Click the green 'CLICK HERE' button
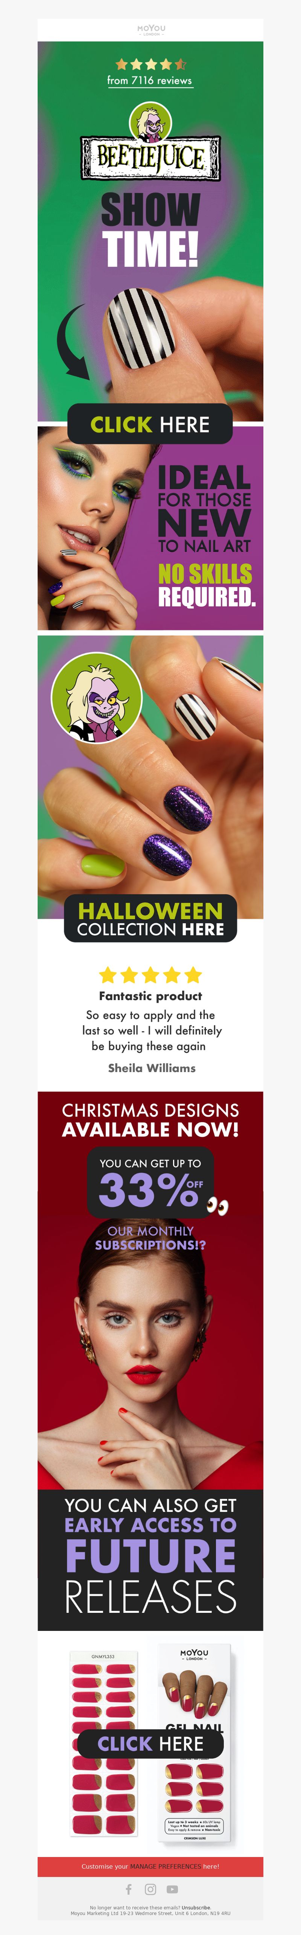 pyautogui.click(x=150, y=424)
